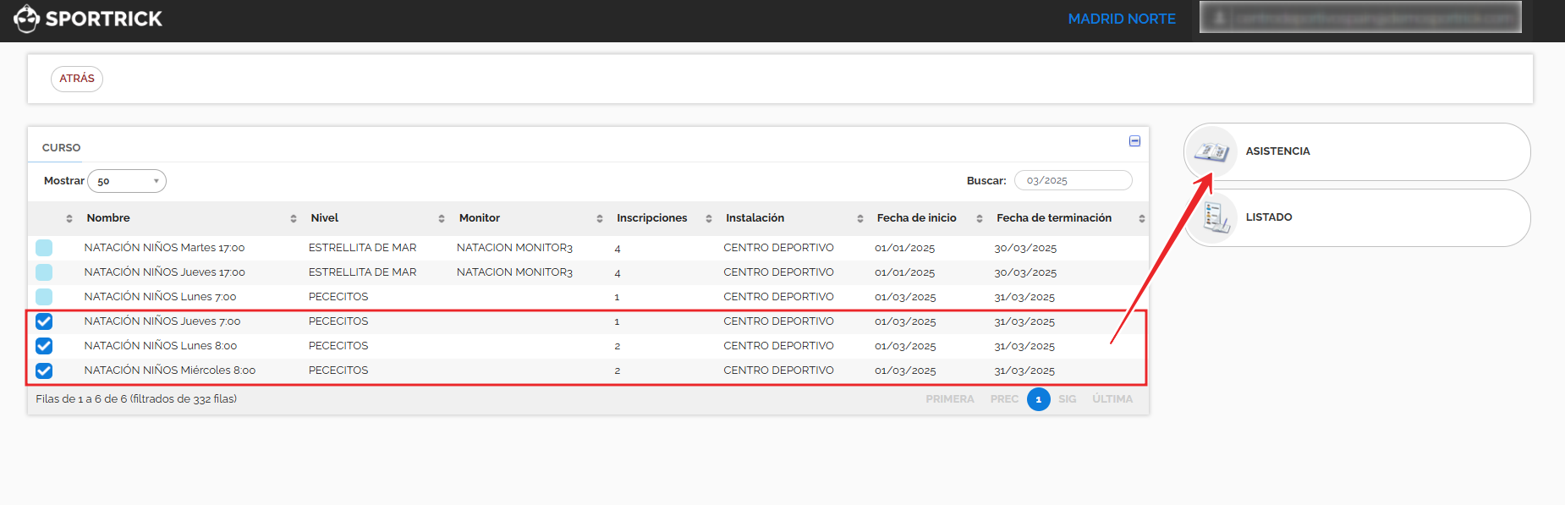
Task: Uncheck NATACIÓN NIÑOS Miércoles 8:00 row
Action: tap(44, 371)
